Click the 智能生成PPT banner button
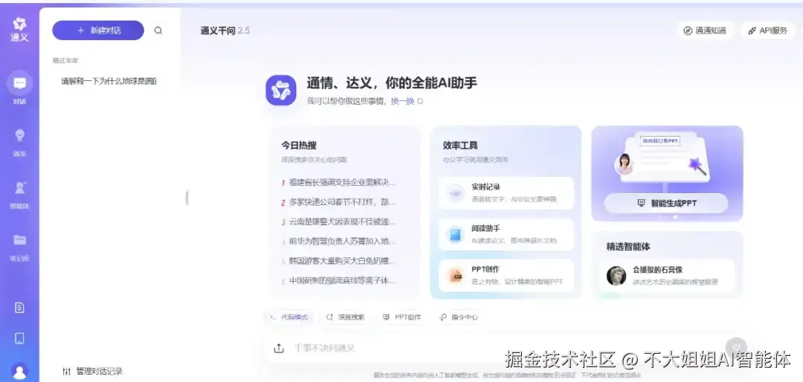The width and height of the screenshot is (803, 382). pos(665,204)
